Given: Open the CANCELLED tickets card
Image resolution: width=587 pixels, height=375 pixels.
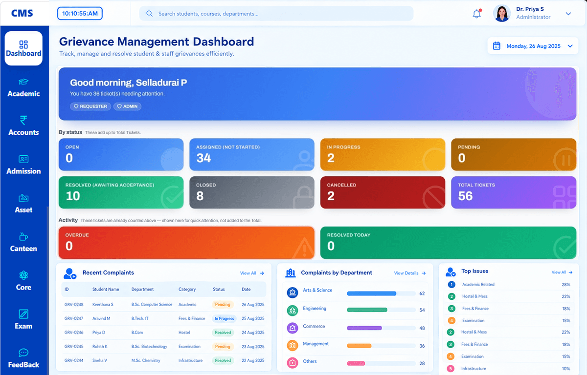Looking at the screenshot, I should 383,192.
